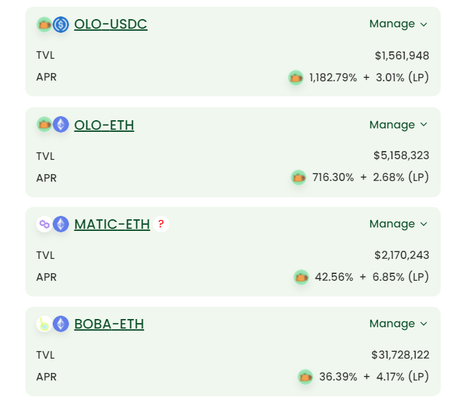
Task: Open the BOBA-ETH pair link
Action: [x=109, y=324]
